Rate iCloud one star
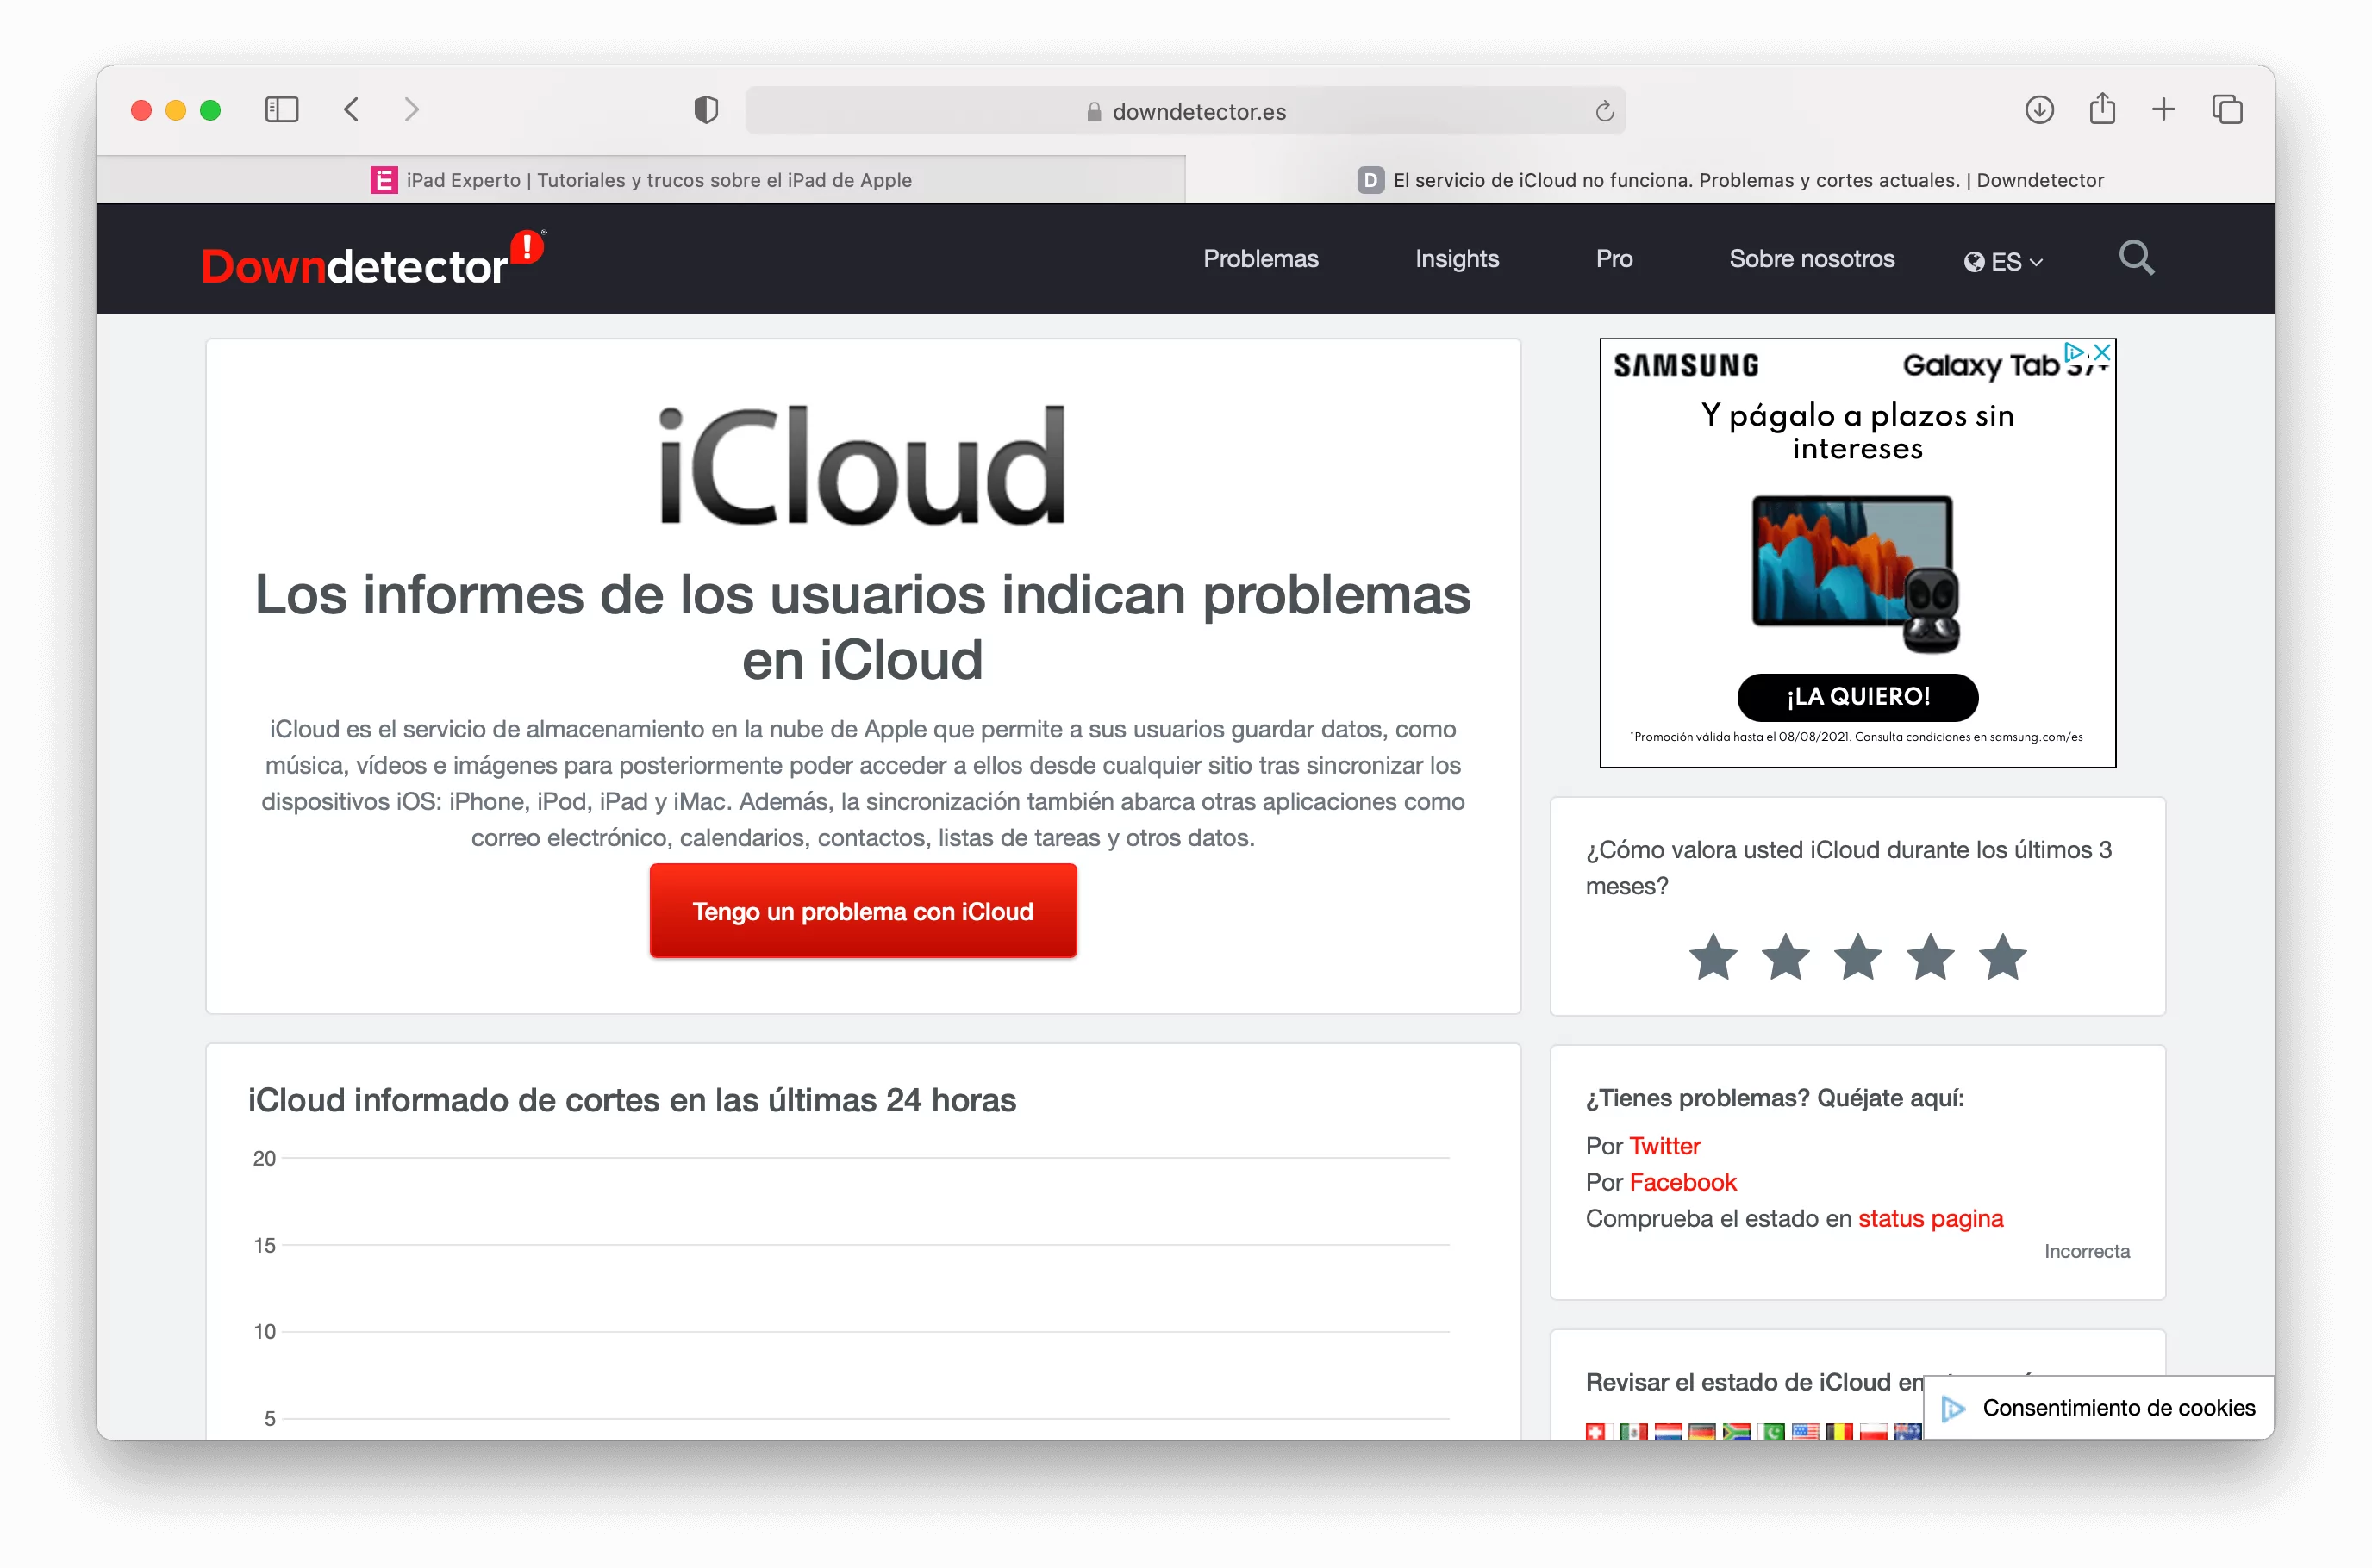This screenshot has height=1568, width=2372. point(1713,957)
